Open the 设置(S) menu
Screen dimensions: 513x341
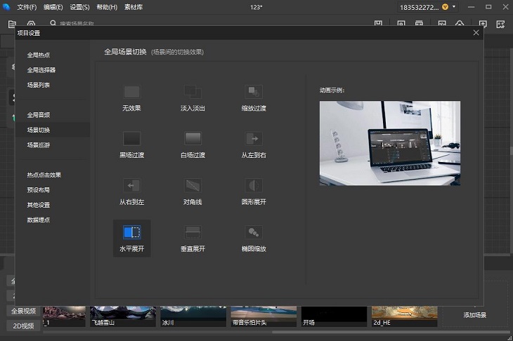pos(79,6)
